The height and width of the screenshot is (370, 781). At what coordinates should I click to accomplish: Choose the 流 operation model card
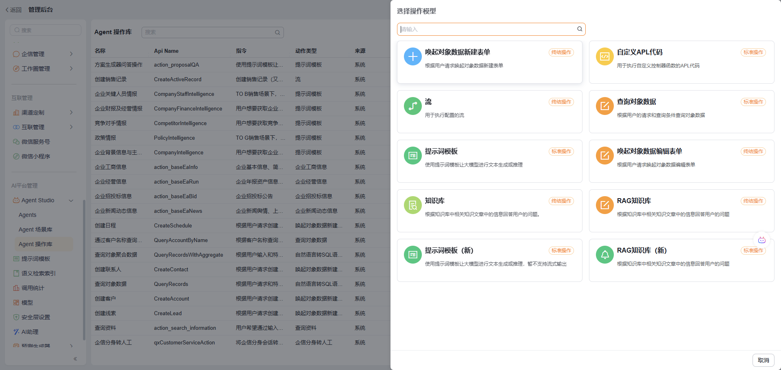pos(490,112)
